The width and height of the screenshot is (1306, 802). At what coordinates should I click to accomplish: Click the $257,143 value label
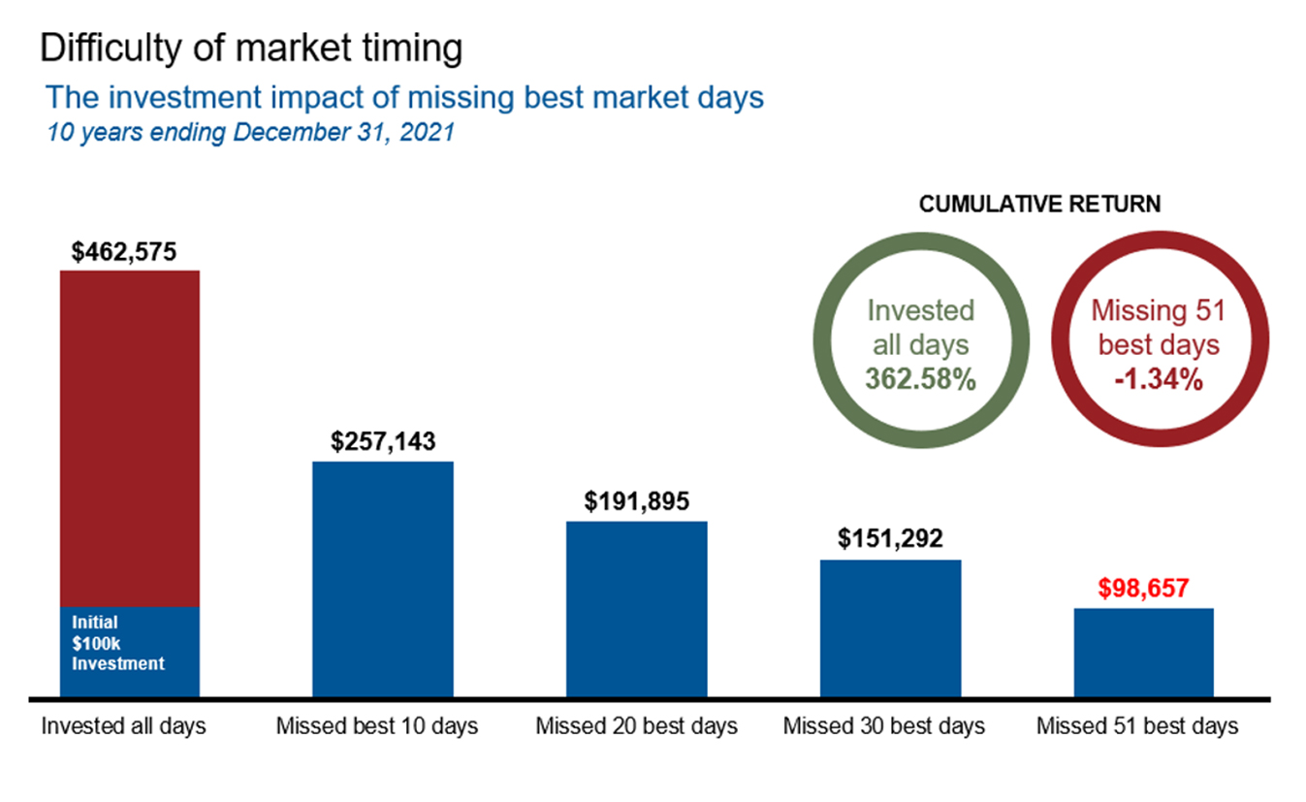click(x=383, y=442)
